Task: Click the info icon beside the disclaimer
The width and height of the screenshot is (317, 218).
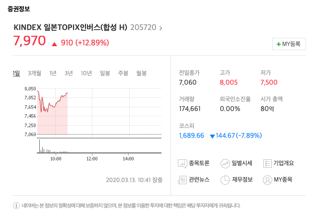Action: 16,205
